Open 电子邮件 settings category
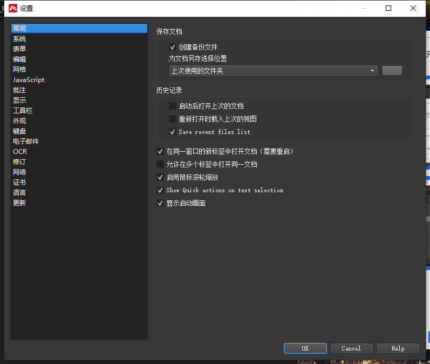This screenshot has width=430, height=364. coord(26,141)
